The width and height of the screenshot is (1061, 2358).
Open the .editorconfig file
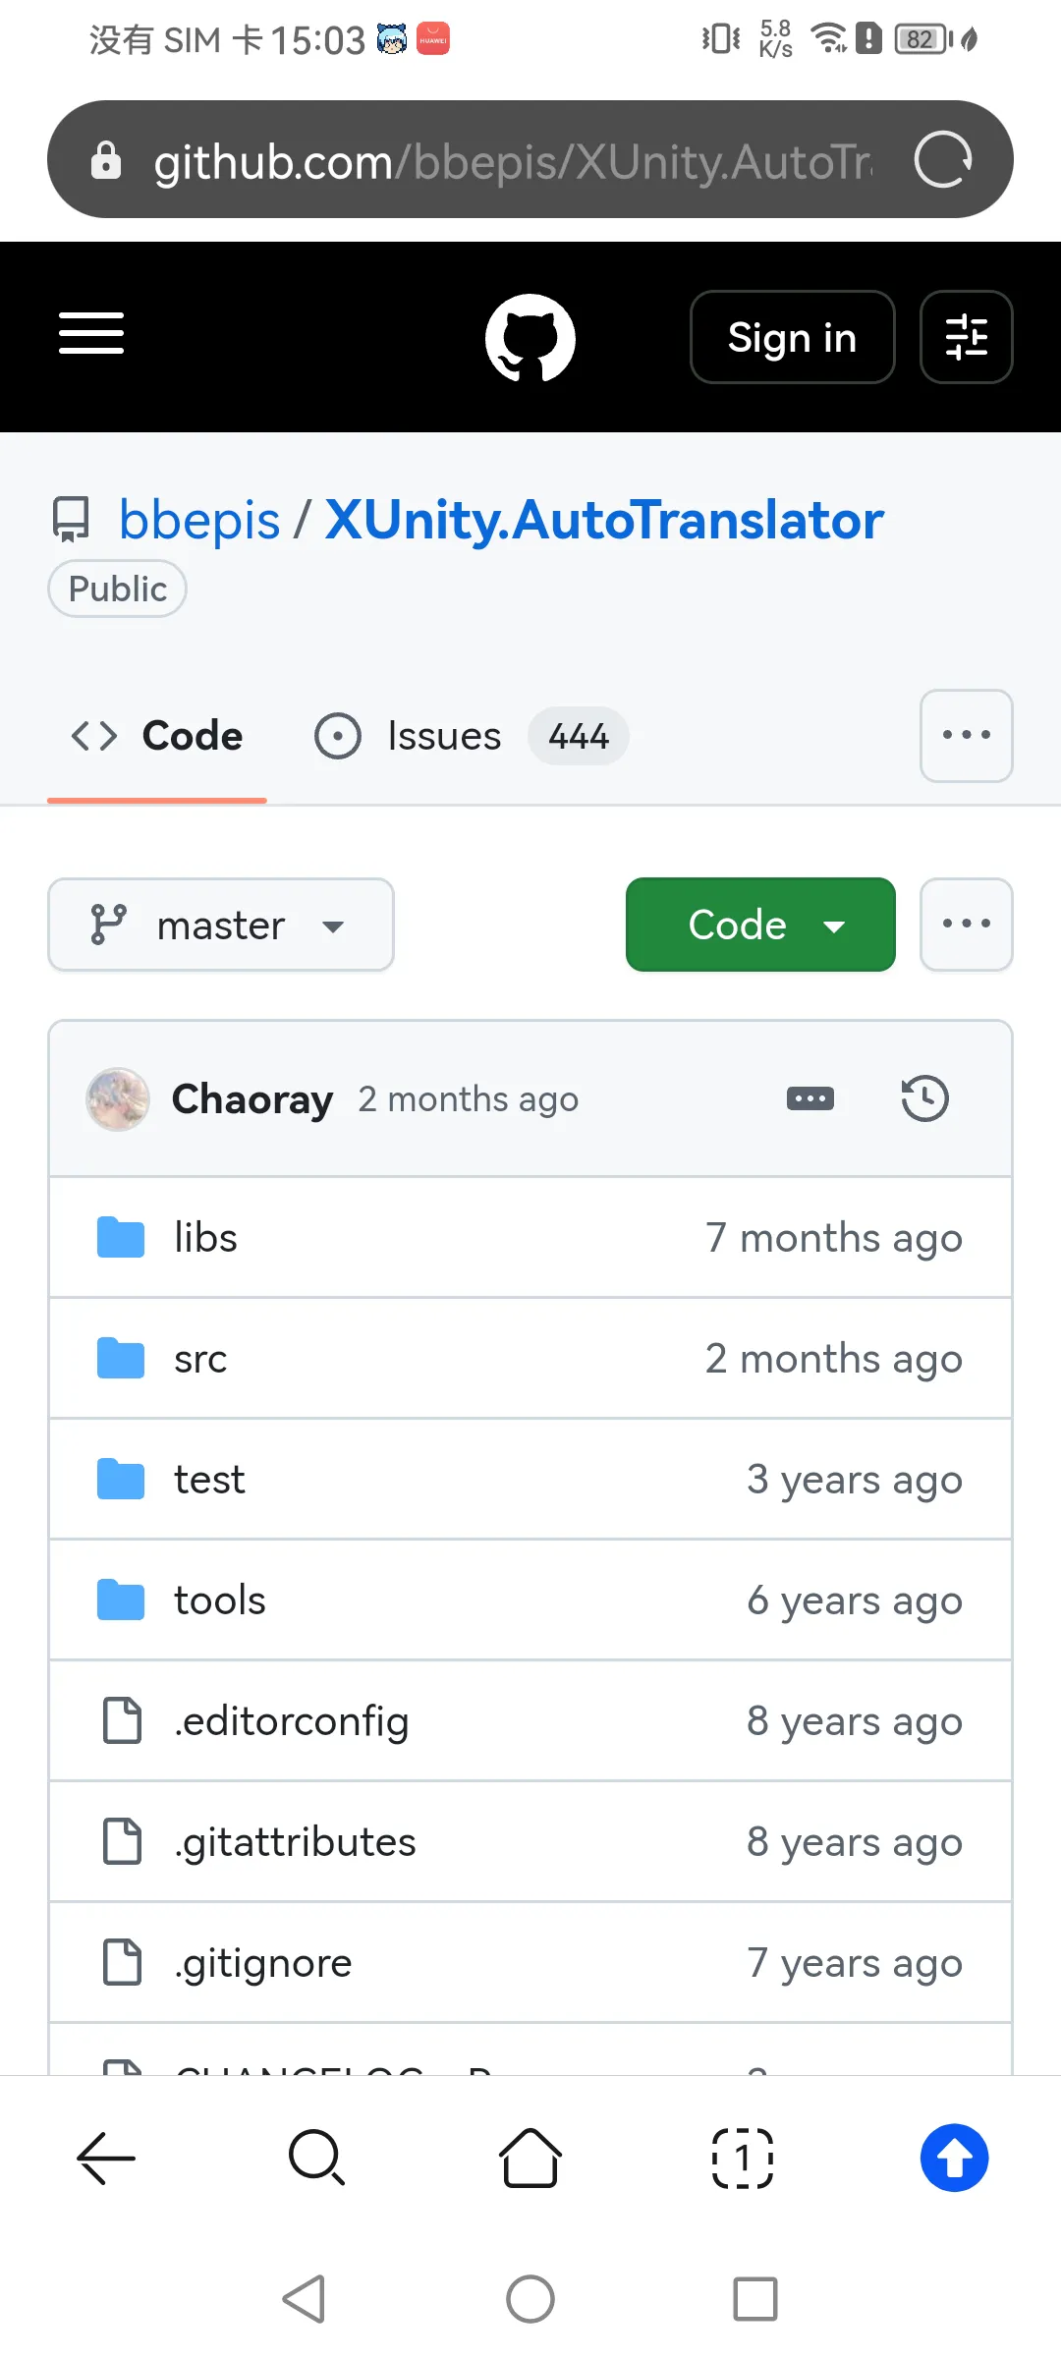click(x=291, y=1721)
